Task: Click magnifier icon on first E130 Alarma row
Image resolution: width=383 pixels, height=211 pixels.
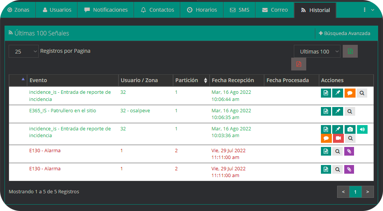Action: (x=337, y=151)
